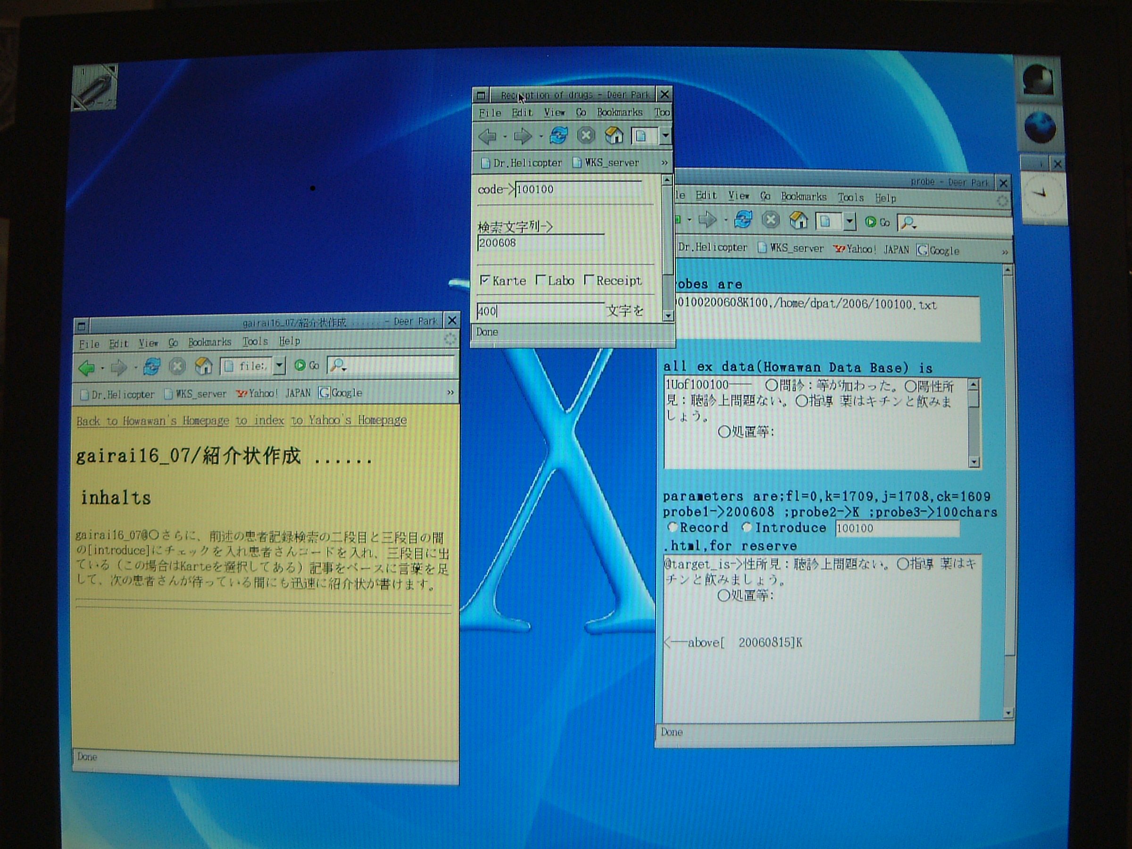1132x849 pixels.
Task: Open Go menu in Reception of drugs window
Action: pyautogui.click(x=581, y=112)
